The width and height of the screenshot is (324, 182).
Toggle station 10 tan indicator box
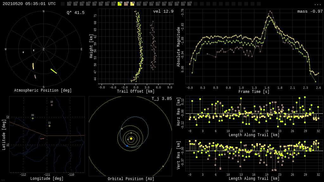[126, 4]
